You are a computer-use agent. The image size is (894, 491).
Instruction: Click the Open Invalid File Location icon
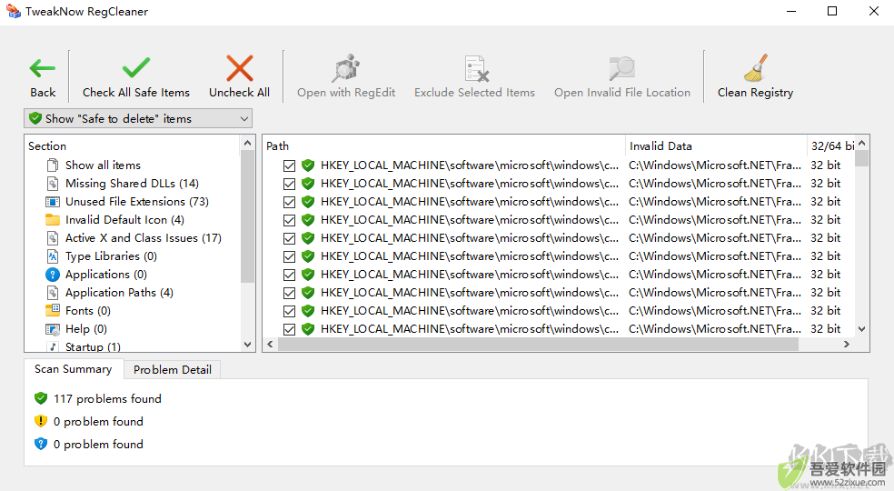622,68
